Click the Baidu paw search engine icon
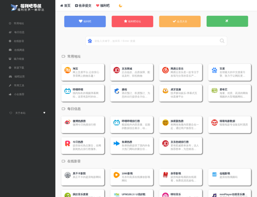 click(90, 41)
